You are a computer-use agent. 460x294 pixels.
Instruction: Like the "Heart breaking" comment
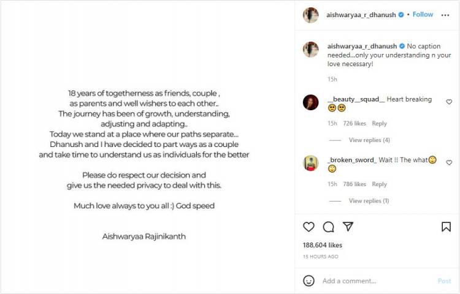click(x=449, y=102)
